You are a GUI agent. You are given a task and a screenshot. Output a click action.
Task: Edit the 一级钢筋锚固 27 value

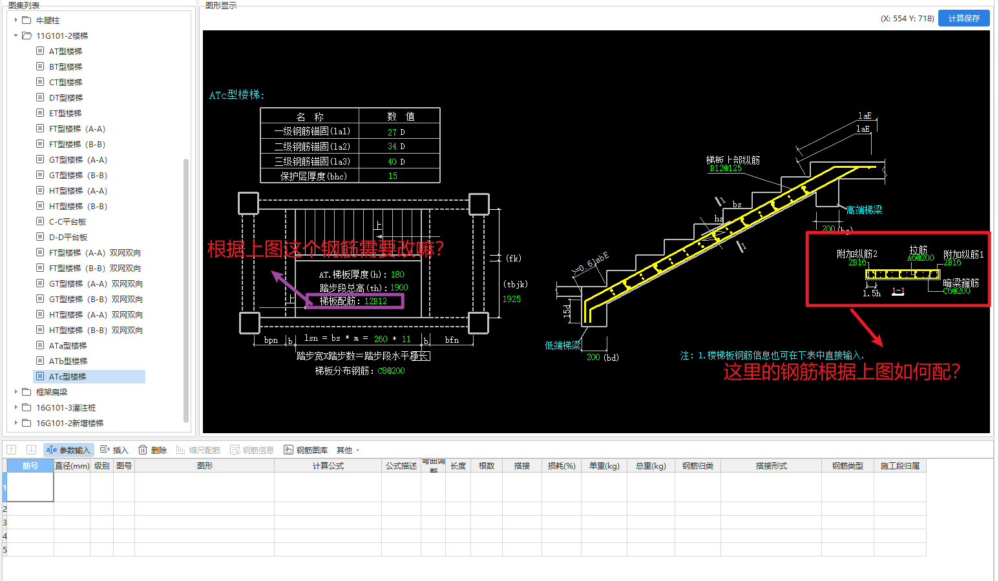point(392,132)
